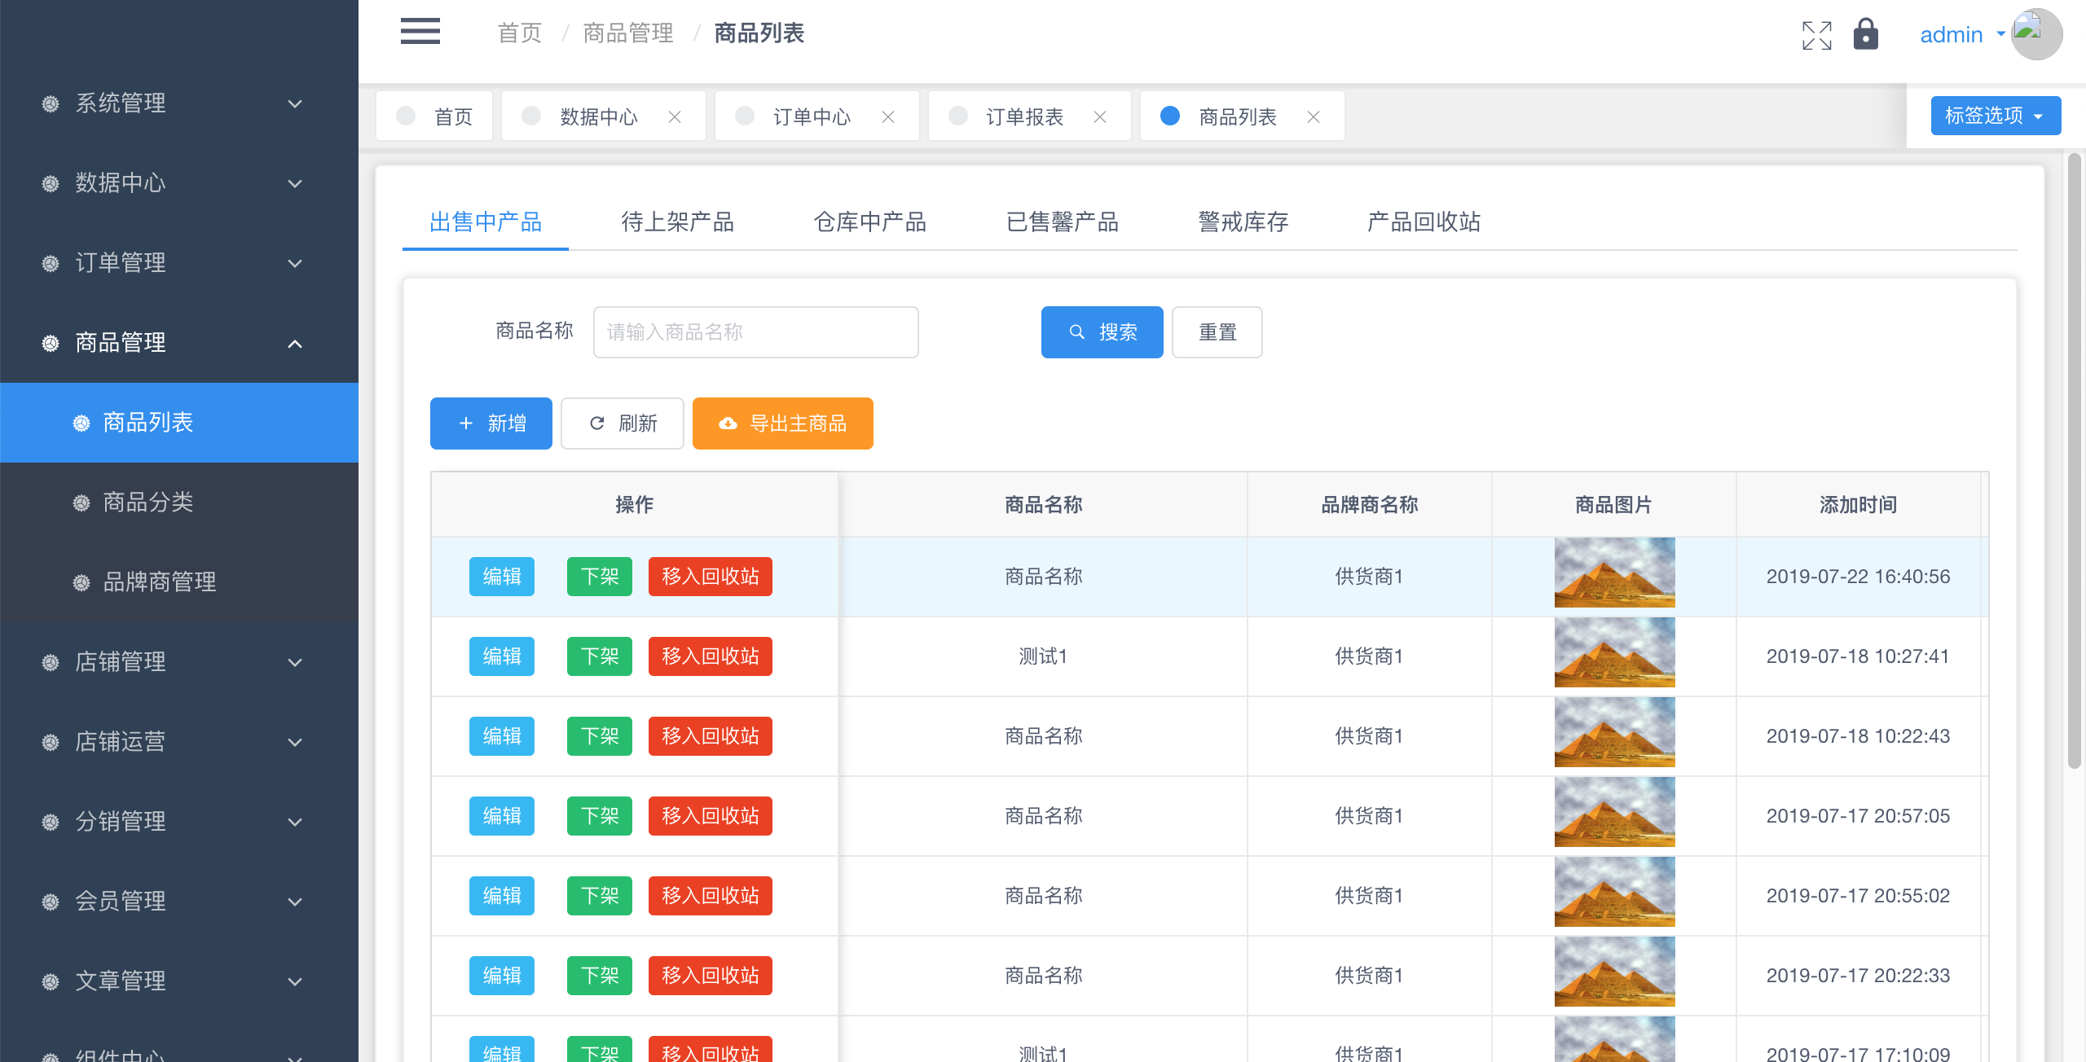Select the 首页 tag indicator dot
This screenshot has height=1062, width=2086.
(x=406, y=116)
